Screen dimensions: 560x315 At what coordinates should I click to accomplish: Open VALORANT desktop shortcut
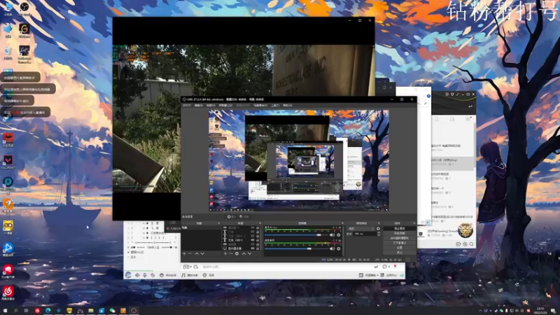coord(8,162)
